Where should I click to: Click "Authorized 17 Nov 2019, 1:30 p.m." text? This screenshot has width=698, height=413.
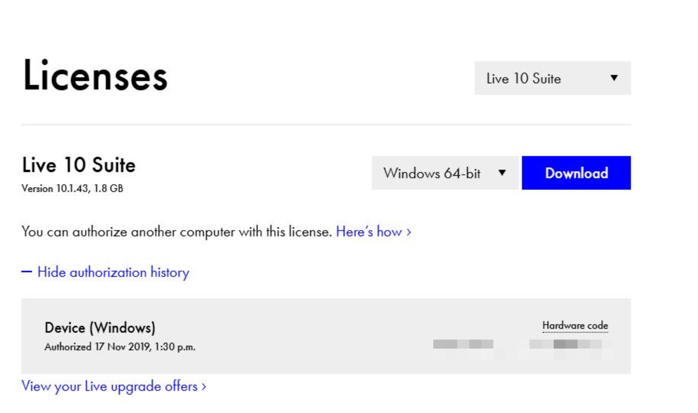tap(120, 347)
